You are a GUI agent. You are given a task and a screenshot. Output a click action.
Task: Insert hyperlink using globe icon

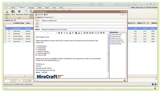coord(76,33)
